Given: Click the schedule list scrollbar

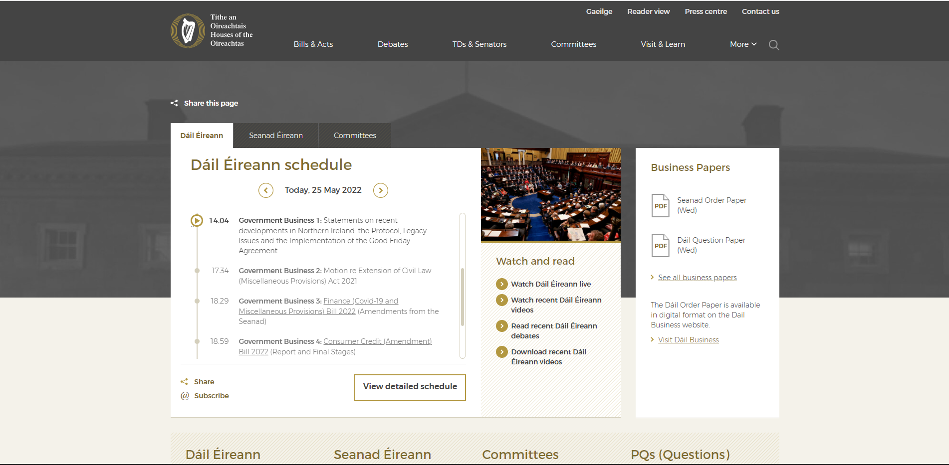Looking at the screenshot, I should pos(463,297).
